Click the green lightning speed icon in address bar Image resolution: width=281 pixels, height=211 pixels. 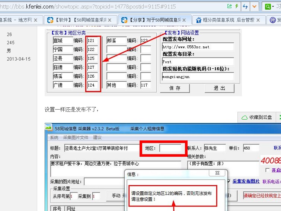click(236, 6)
